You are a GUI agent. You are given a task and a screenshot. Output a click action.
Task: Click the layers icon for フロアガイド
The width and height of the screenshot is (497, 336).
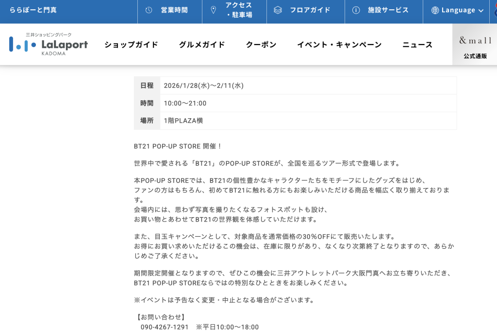coord(278,10)
